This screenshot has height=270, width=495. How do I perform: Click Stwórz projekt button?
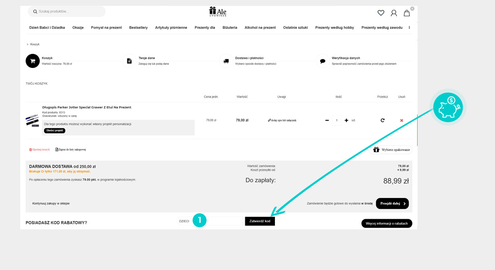coord(54,130)
